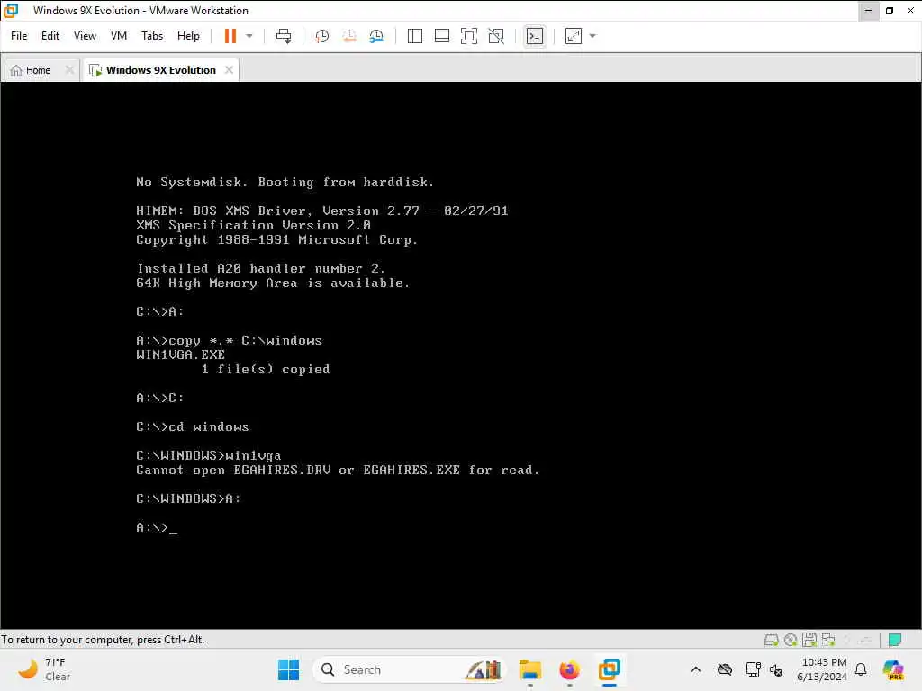
Task: Open the notifications bell icon
Action: coord(861,669)
